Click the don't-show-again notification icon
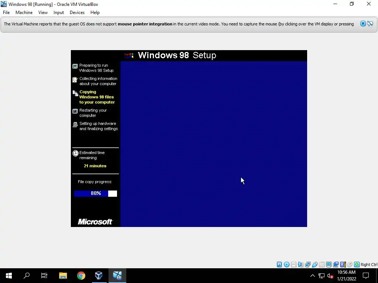 (370, 24)
